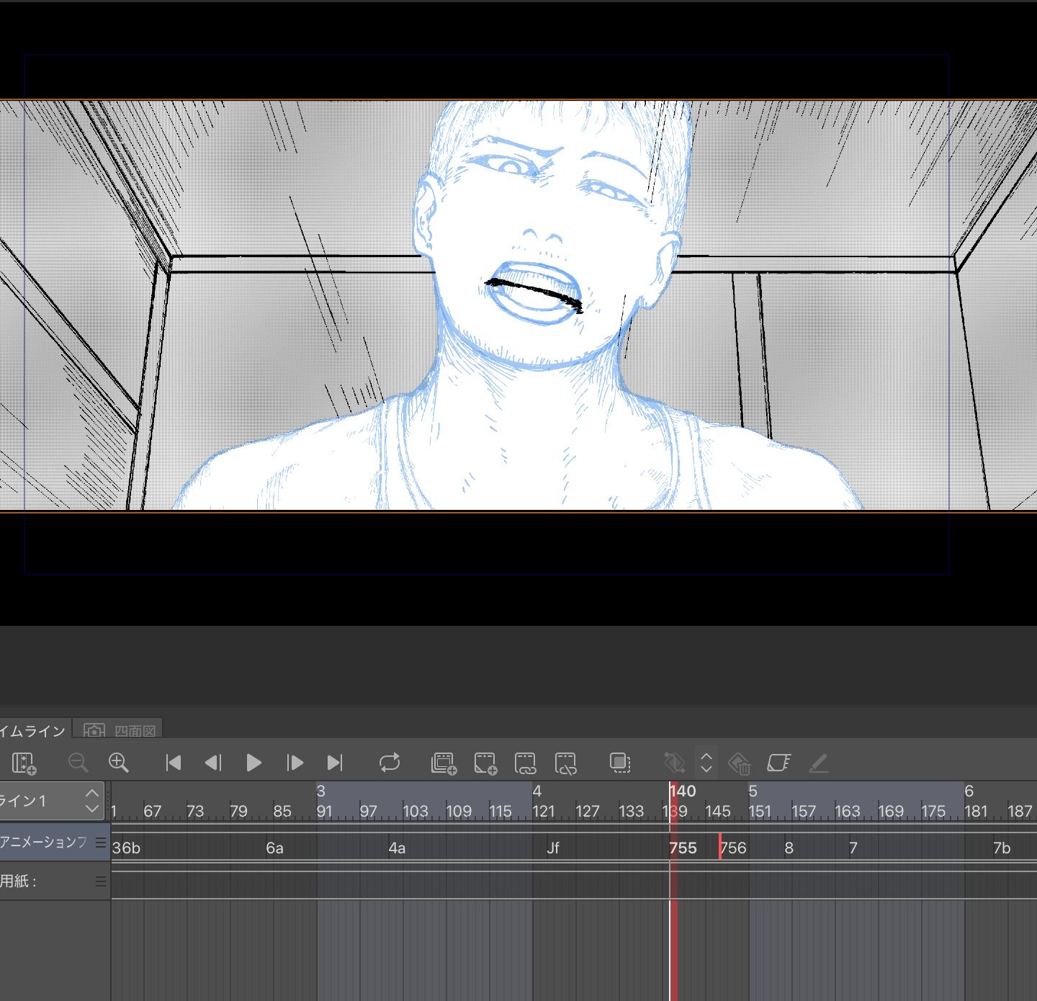Viewport: 1037px width, 1001px height.
Task: Click the new timeline icon
Action: pyautogui.click(x=24, y=763)
